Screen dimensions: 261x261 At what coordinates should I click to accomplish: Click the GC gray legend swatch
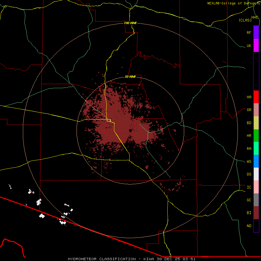click(256, 200)
